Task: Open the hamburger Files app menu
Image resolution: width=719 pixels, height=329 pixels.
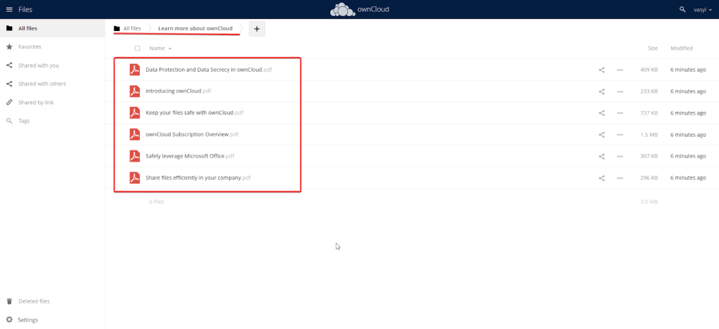Action: point(9,10)
